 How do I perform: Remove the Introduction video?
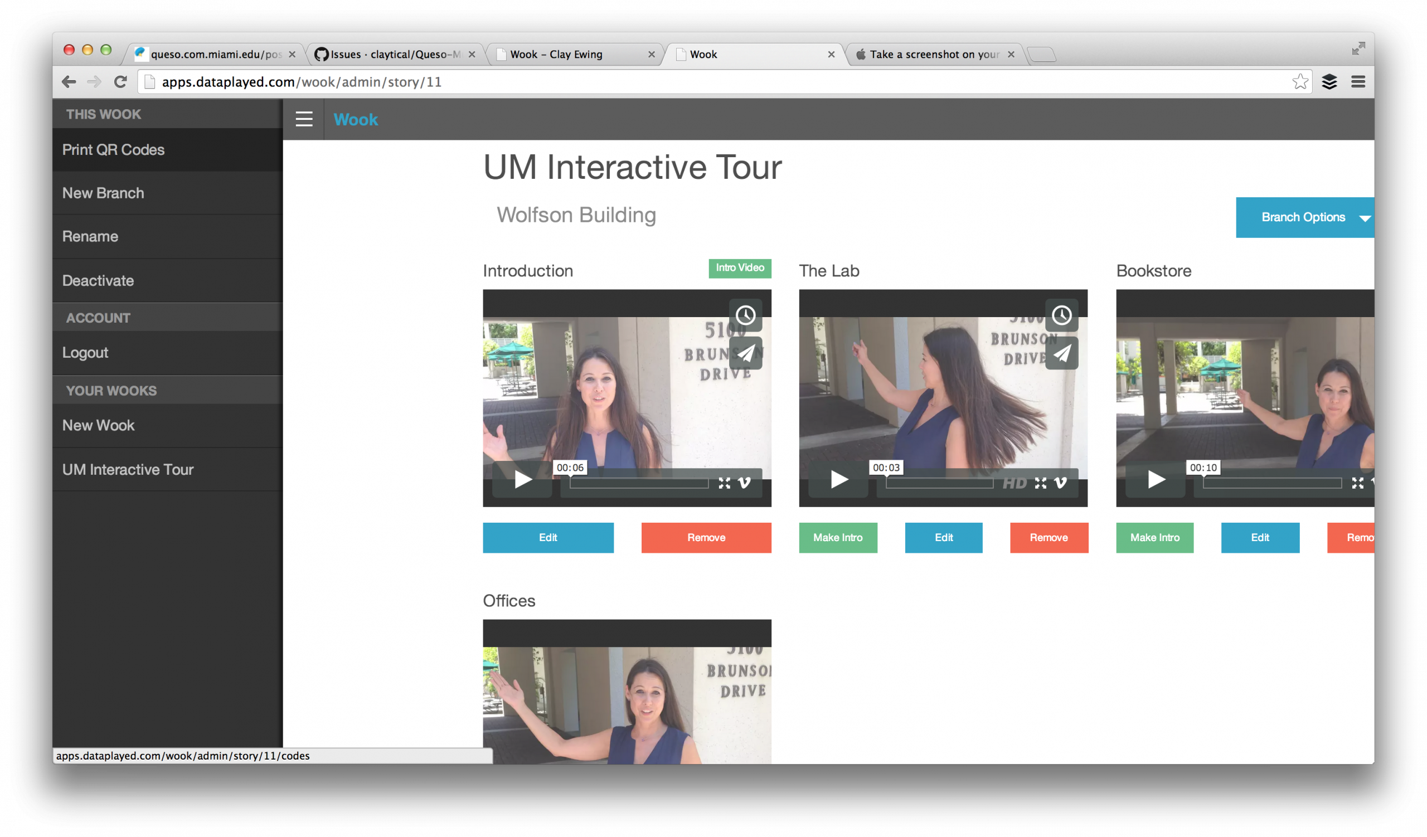[x=706, y=537]
